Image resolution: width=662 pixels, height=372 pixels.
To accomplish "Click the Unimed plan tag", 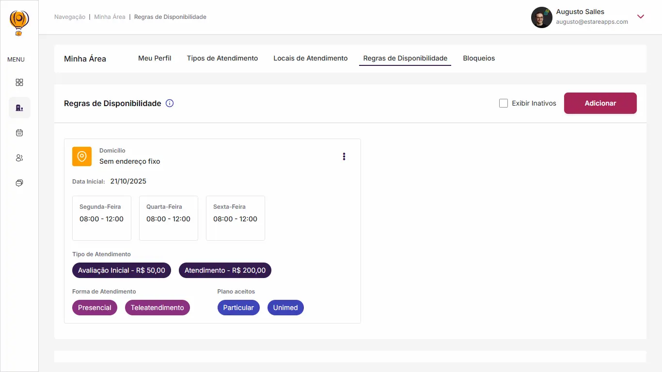I will pyautogui.click(x=285, y=308).
